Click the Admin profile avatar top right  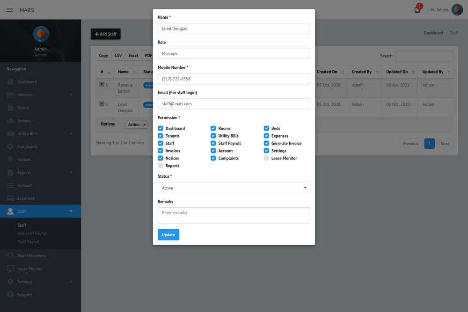tap(457, 9)
